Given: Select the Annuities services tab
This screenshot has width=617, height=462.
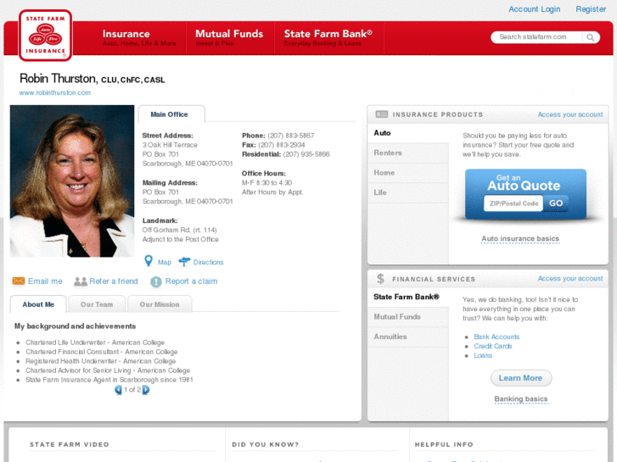Looking at the screenshot, I should [408, 337].
